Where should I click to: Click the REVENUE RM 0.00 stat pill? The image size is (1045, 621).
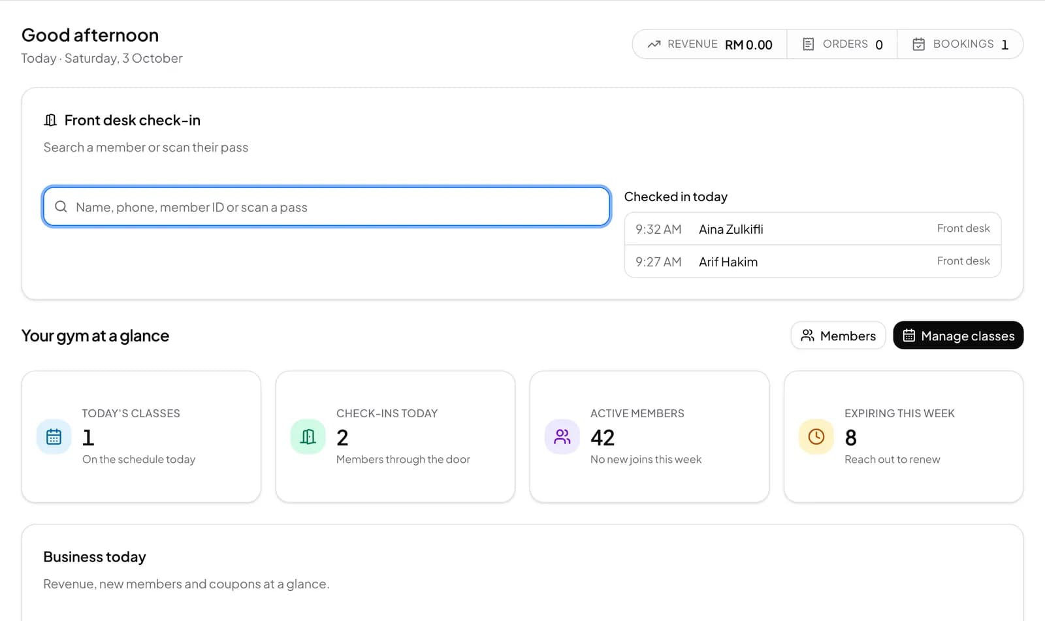point(710,44)
